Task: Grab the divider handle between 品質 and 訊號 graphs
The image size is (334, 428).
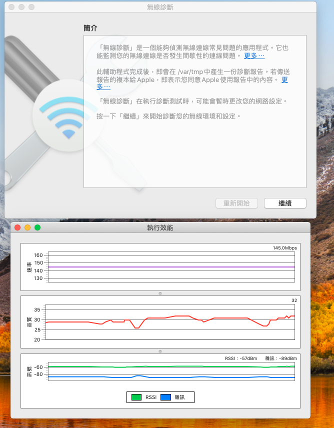Action: [x=160, y=351]
